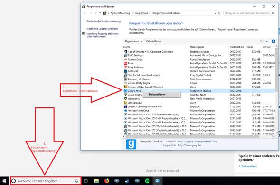The image size is (280, 185).
Task: Choose Deinstallieren in the context menu
Action: point(161,94)
